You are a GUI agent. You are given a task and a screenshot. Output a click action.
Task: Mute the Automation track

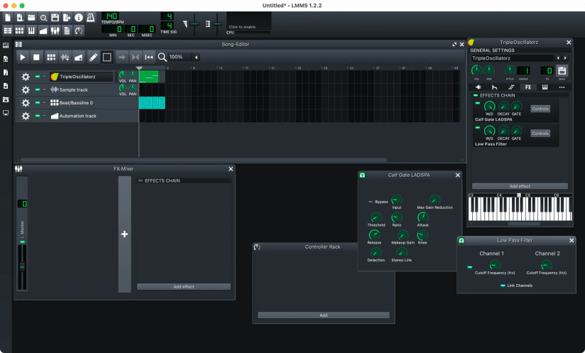click(x=38, y=116)
